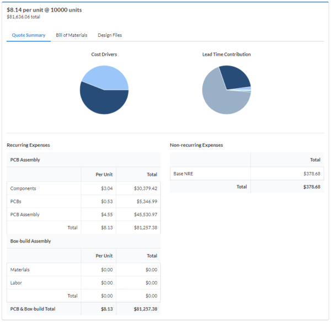Viewport: 331px width, 322px height.
Task: Open the Design Files tab
Action: (x=110, y=35)
